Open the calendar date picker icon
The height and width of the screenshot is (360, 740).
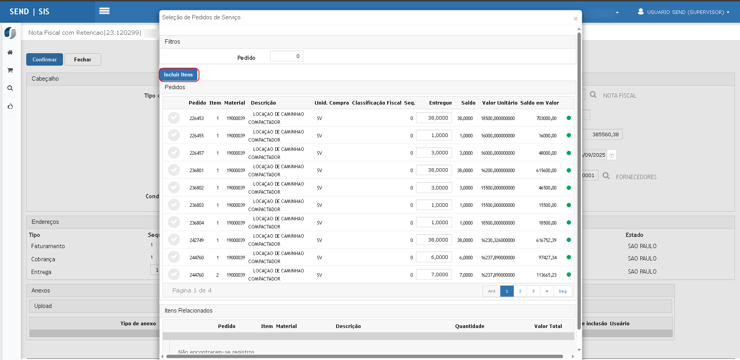(611, 155)
